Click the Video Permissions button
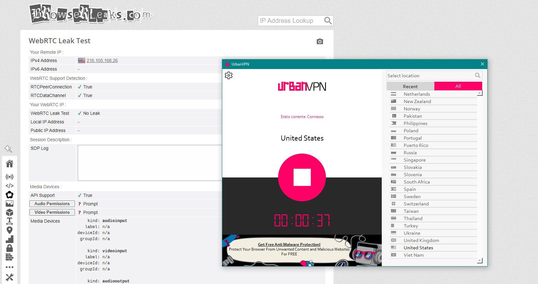 pyautogui.click(x=52, y=212)
